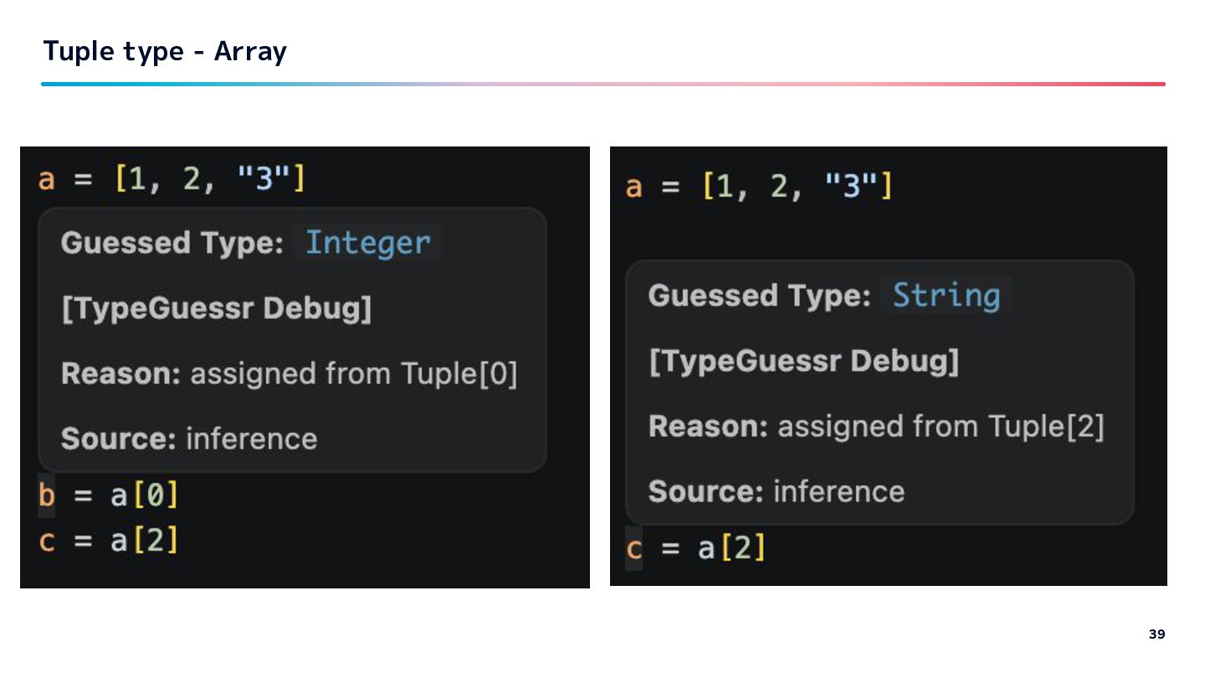
Task: Select "Source: inference" in the String tooltip
Action: pyautogui.click(x=777, y=491)
